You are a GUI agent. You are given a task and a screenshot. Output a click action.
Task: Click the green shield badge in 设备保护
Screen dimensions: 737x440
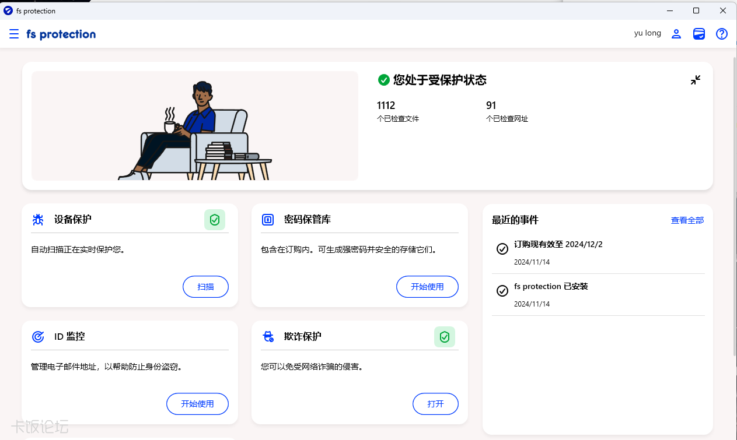(x=215, y=220)
